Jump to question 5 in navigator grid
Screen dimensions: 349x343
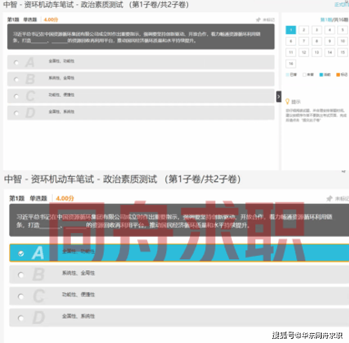pos(343,30)
